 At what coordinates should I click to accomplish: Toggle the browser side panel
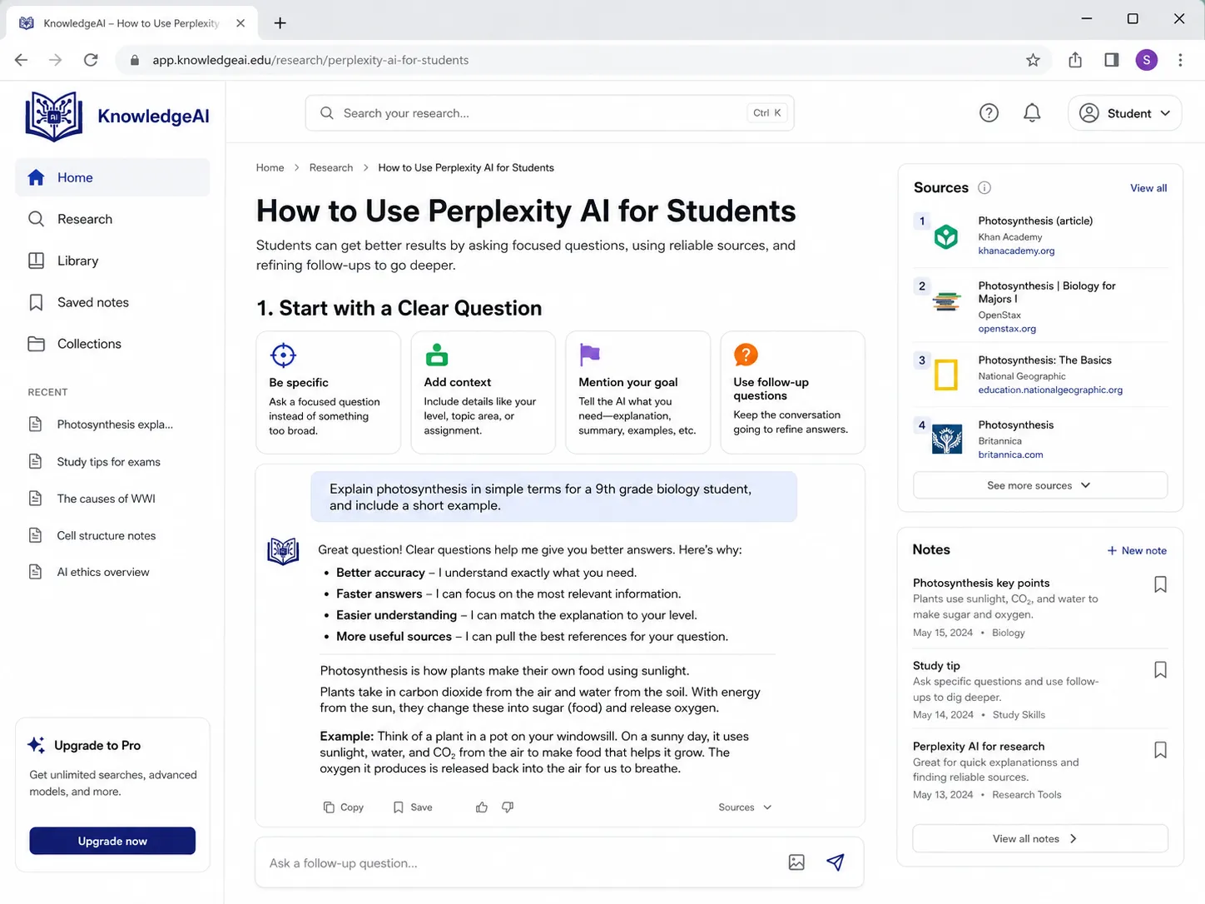1112,60
